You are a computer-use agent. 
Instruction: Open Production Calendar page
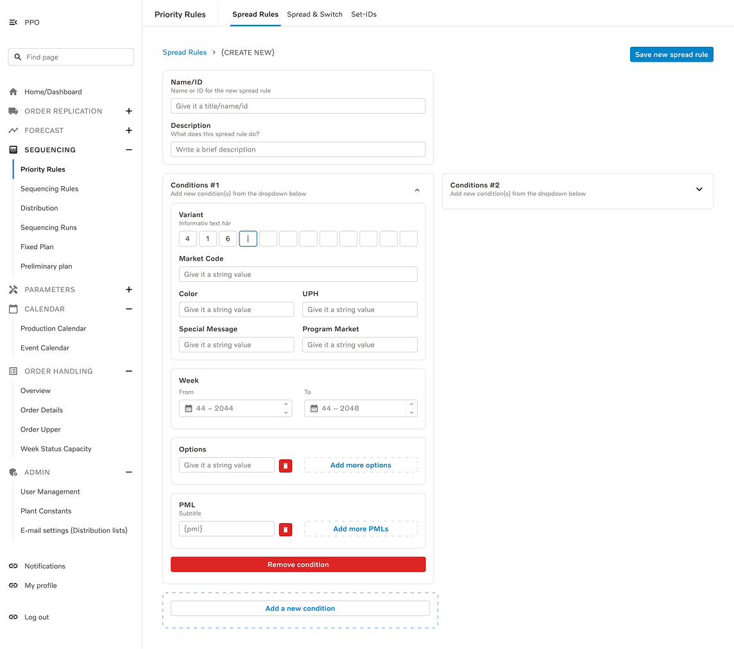pyautogui.click(x=53, y=329)
